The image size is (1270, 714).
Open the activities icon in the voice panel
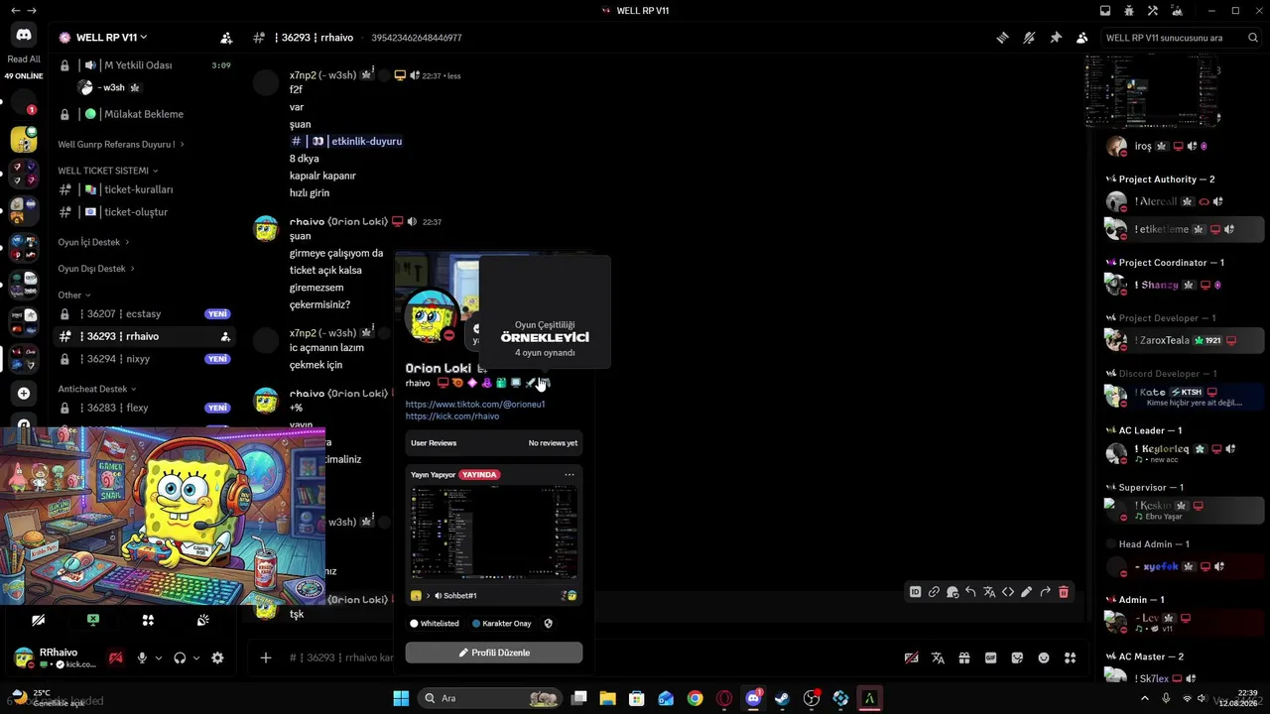(148, 620)
